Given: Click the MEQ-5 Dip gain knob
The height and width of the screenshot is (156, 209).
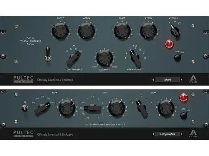Looking at the screenshot, I should coord(117,109).
